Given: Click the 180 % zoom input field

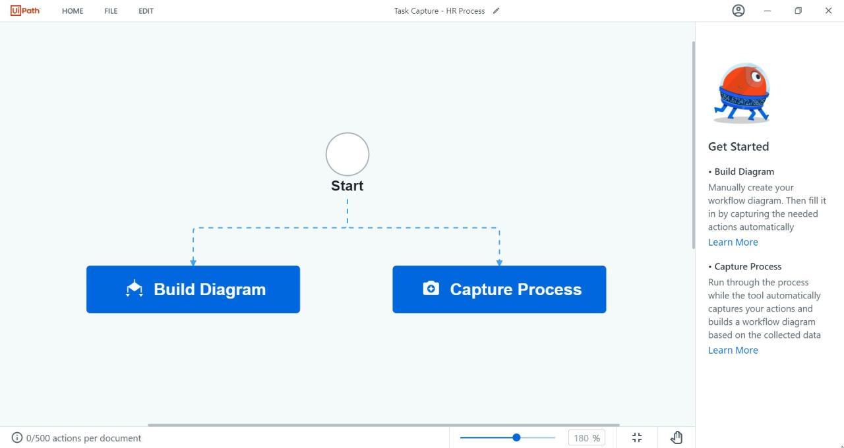Looking at the screenshot, I should click(x=586, y=438).
